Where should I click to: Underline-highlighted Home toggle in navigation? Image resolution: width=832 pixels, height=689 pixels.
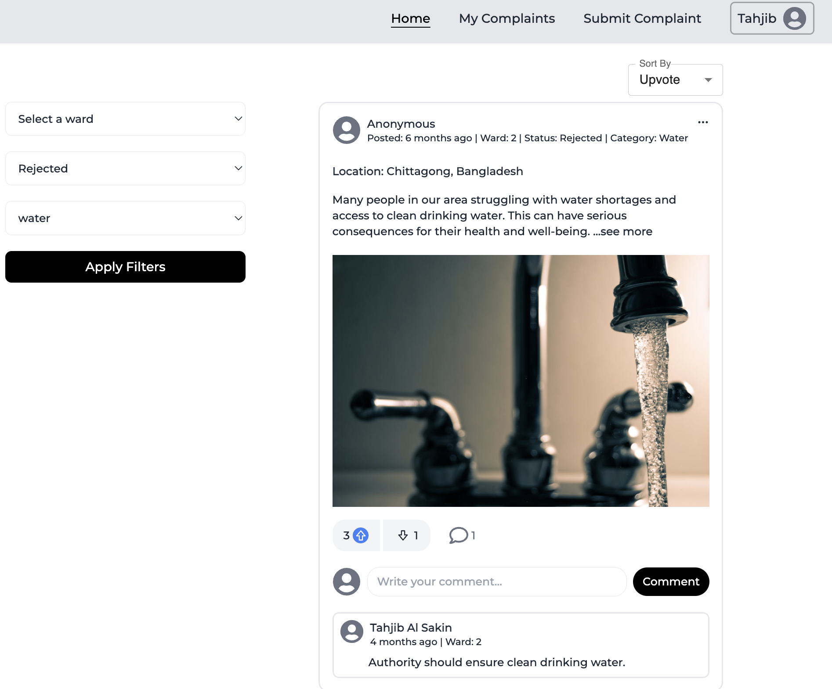tap(410, 18)
